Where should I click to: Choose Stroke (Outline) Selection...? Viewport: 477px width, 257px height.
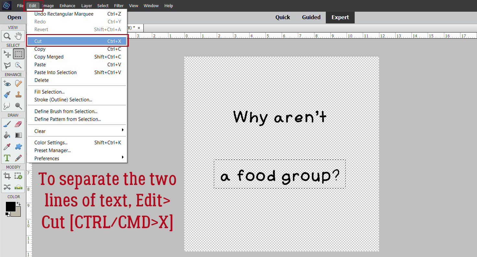pos(77,100)
